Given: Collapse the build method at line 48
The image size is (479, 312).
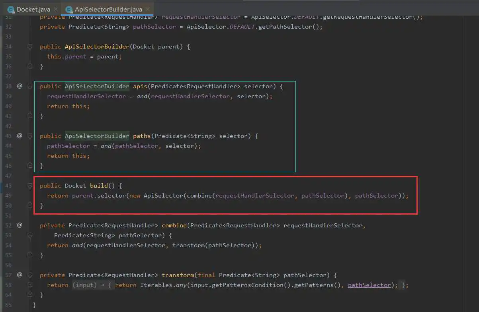Looking at the screenshot, I should point(30,186).
